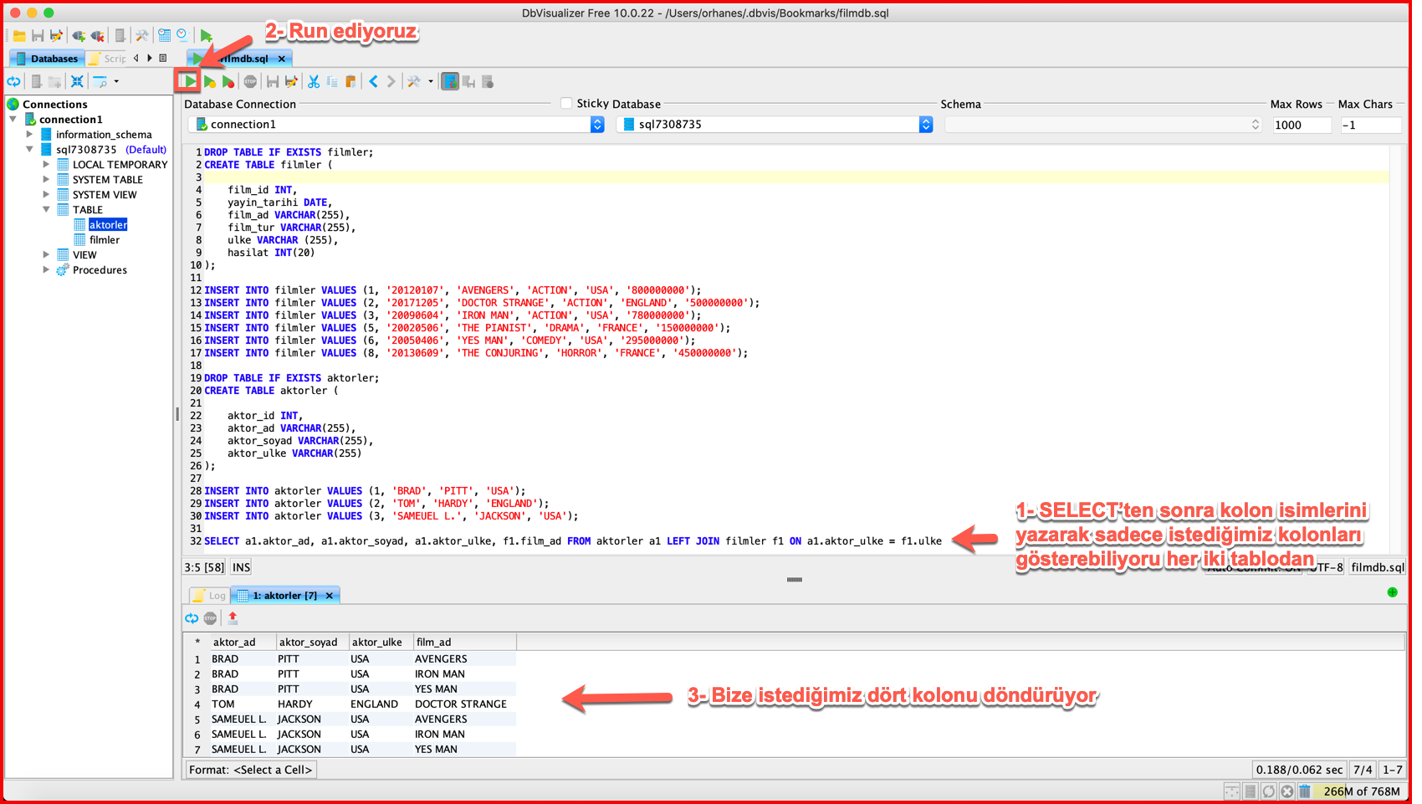Click the save-as icon in main toolbar
This screenshot has width=1422, height=804.
point(56,36)
